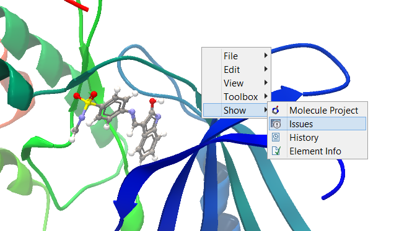This screenshot has width=412, height=231.
Task: Expand Edit submenu arrow
Action: [266, 69]
